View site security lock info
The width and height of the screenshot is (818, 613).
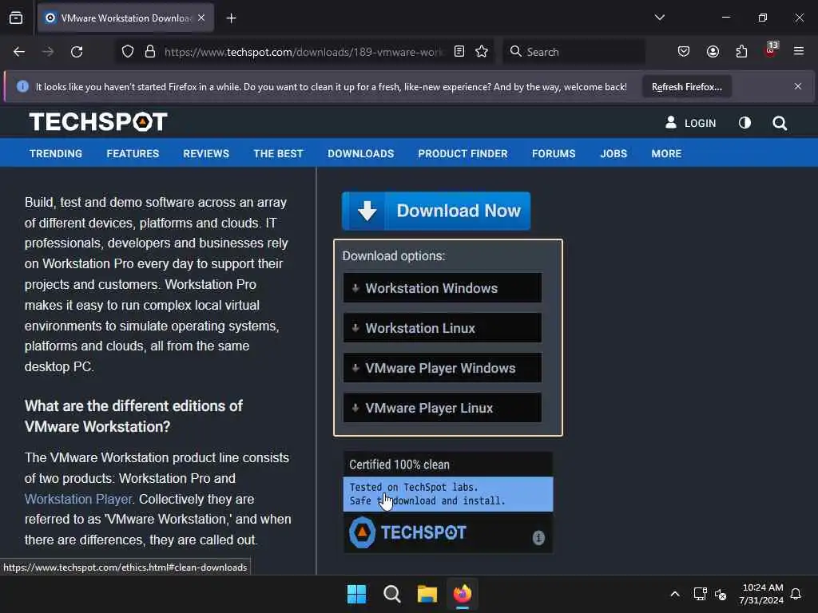150,52
